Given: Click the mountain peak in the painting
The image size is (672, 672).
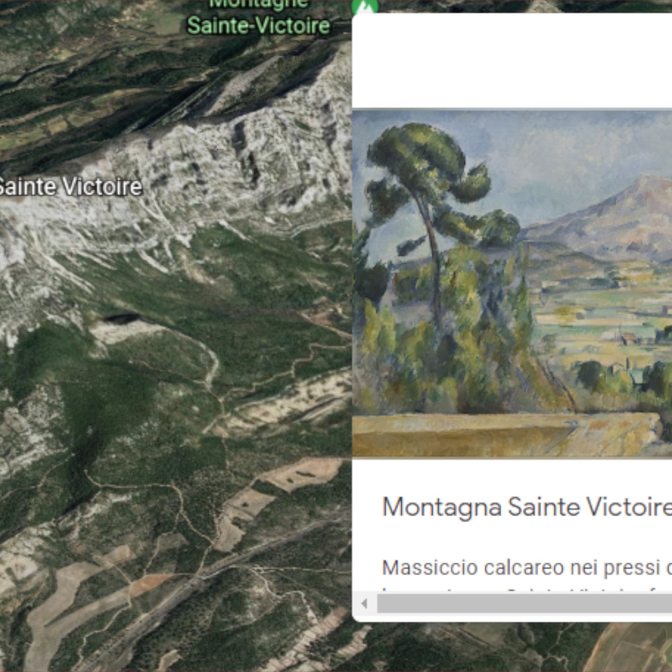Looking at the screenshot, I should [x=643, y=189].
